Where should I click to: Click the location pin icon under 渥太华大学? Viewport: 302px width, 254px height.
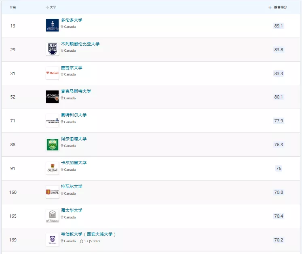tap(62, 217)
